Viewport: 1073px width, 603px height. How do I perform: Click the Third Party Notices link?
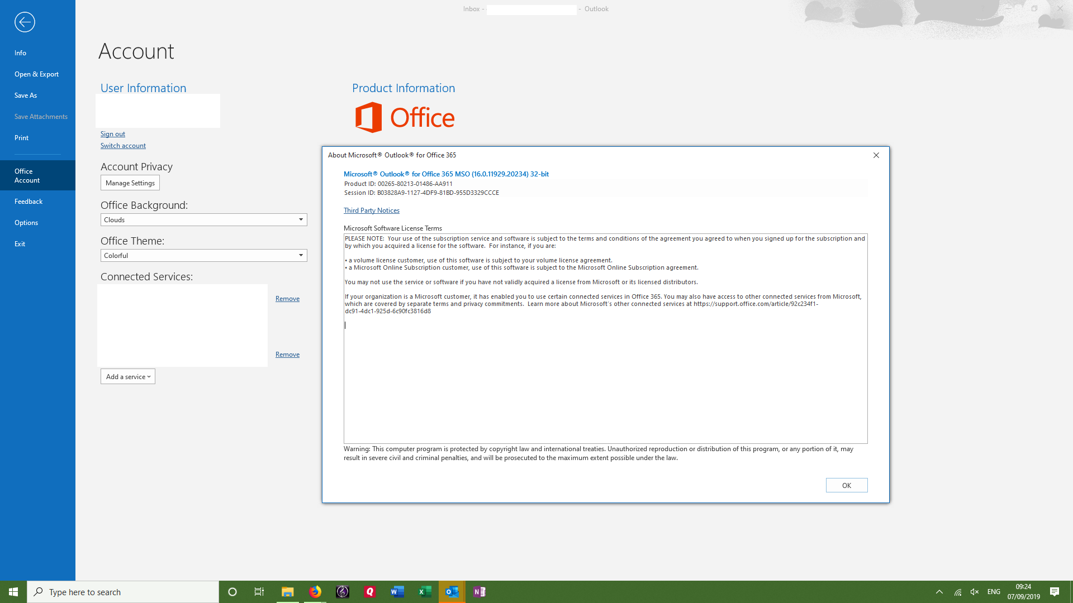coord(371,210)
